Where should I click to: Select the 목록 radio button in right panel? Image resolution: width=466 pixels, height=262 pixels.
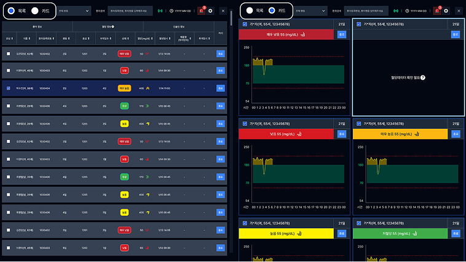249,10
